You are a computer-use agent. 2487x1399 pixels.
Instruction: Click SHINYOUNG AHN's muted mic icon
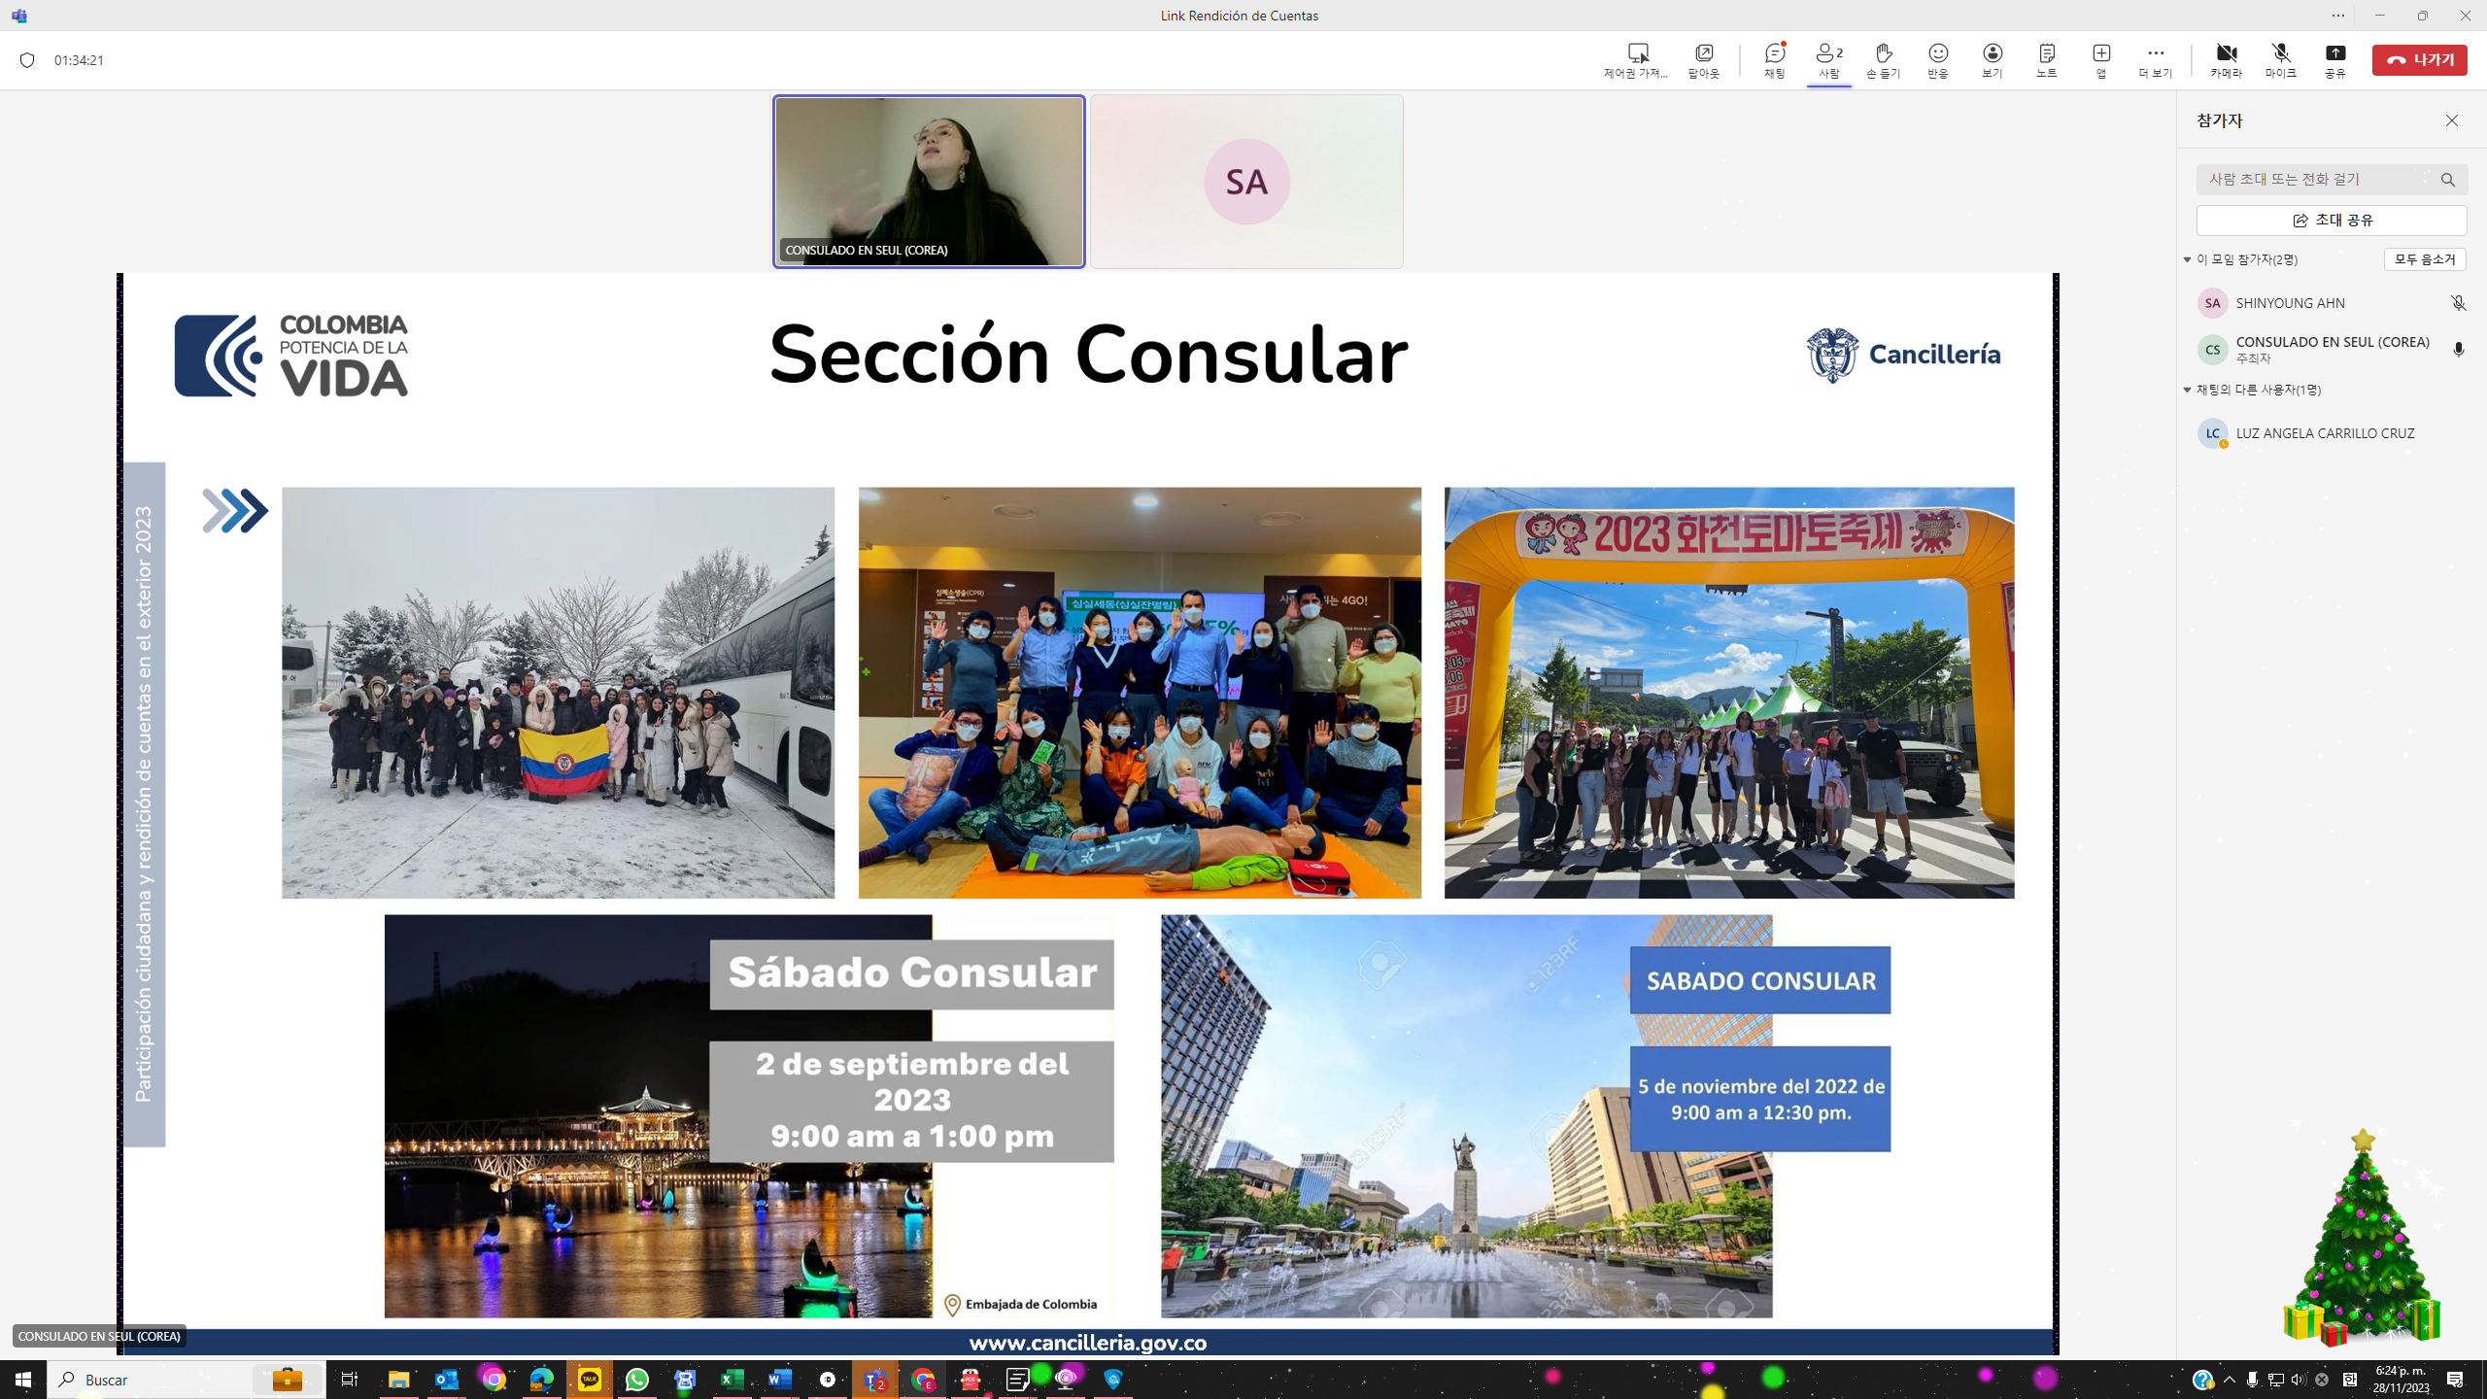(x=2459, y=303)
